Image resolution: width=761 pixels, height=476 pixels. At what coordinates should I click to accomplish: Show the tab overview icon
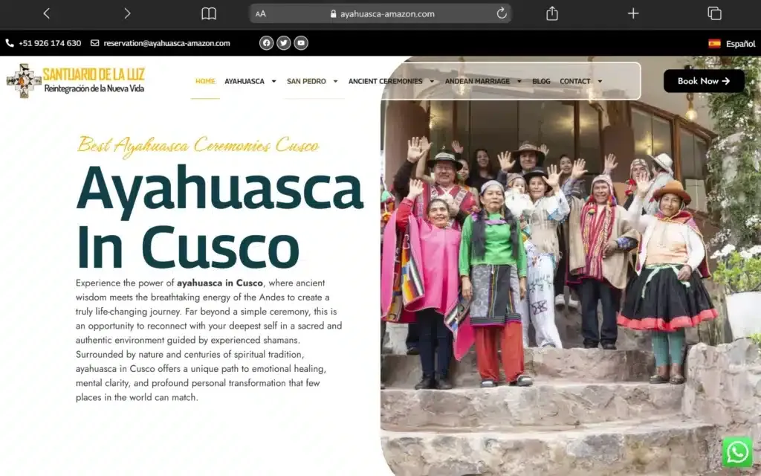(714, 13)
